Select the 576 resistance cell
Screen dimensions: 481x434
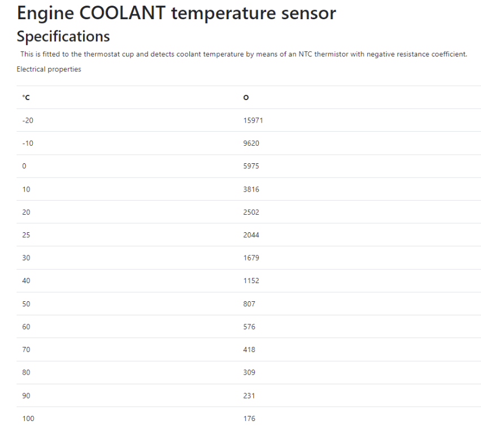click(249, 327)
